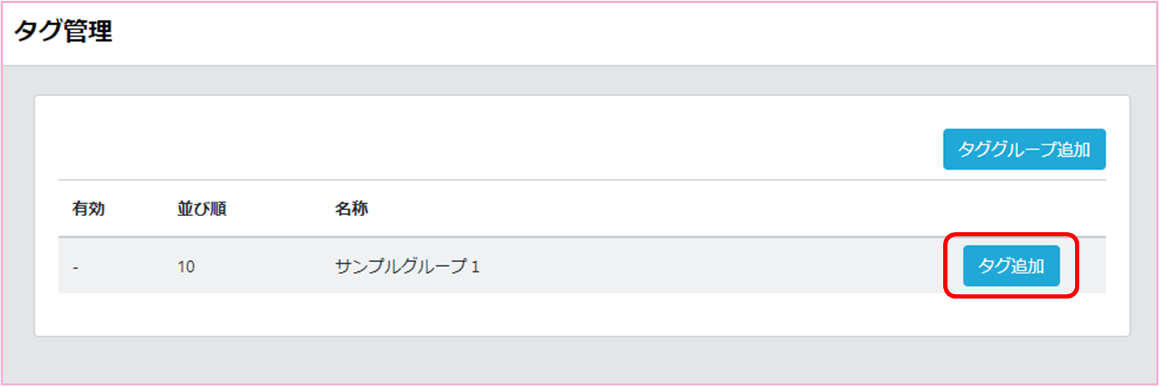The image size is (1159, 386).
Task: Select the サンプルグループ1 group name
Action: 407,267
